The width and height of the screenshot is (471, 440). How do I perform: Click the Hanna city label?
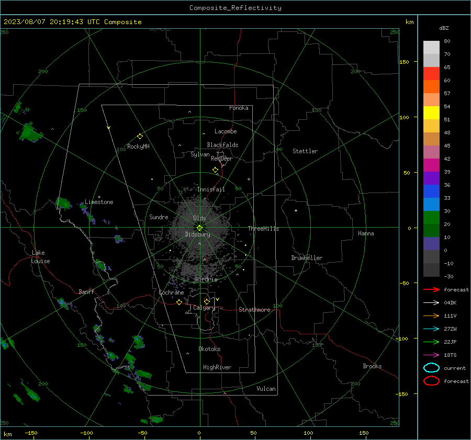point(366,233)
